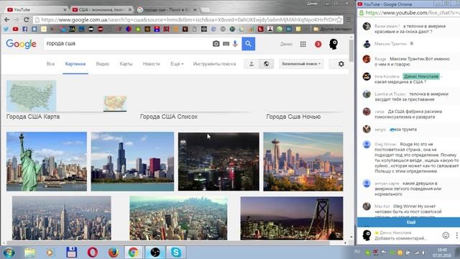Click the 'Добавить комментарий' chat input
This screenshot has width=460, height=259.
[400, 238]
